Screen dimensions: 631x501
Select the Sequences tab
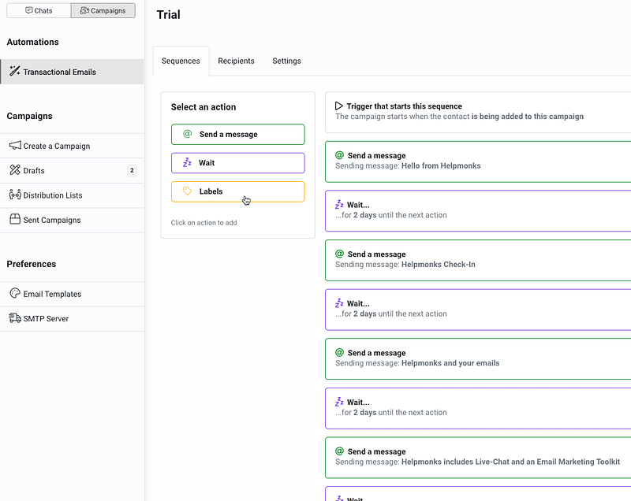coord(181,61)
